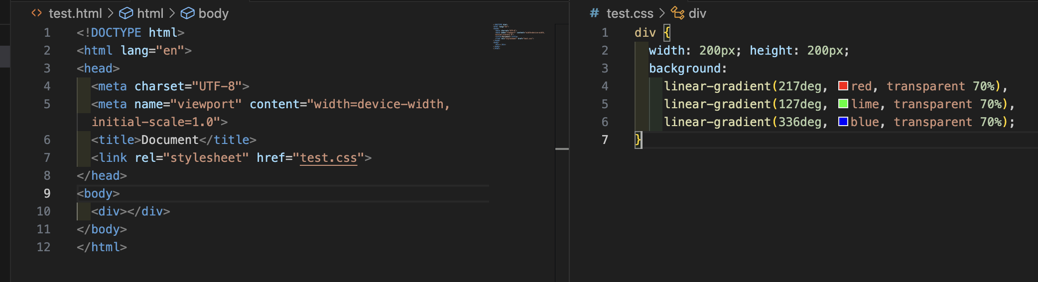Click the chevron between test.html and html
This screenshot has width=1038, height=282.
[111, 13]
